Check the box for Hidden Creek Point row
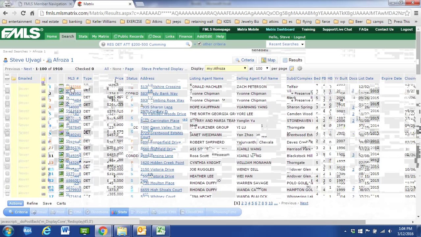 click(7, 160)
